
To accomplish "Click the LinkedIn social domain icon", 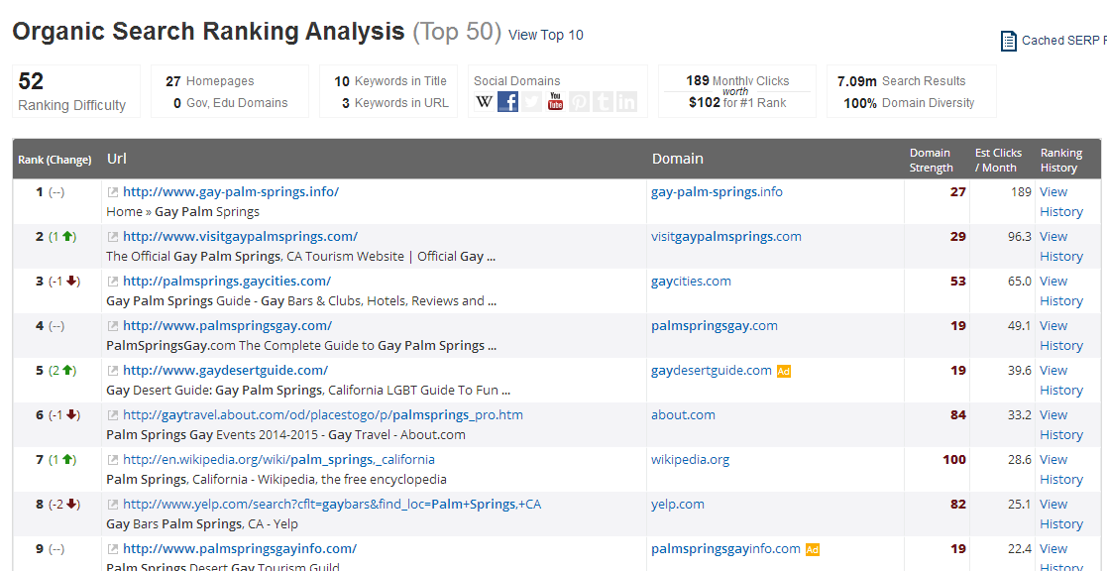I will pyautogui.click(x=626, y=101).
